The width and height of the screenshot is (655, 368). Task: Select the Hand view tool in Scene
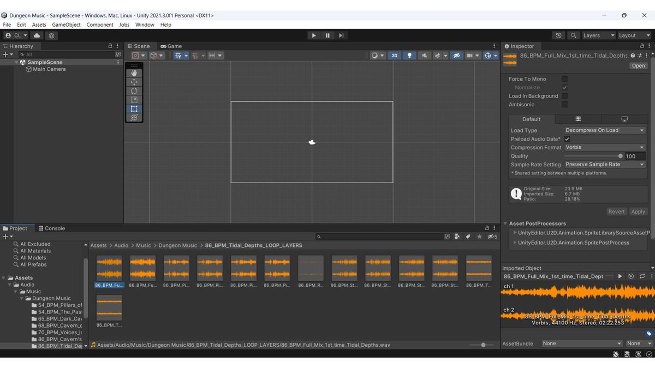click(134, 73)
